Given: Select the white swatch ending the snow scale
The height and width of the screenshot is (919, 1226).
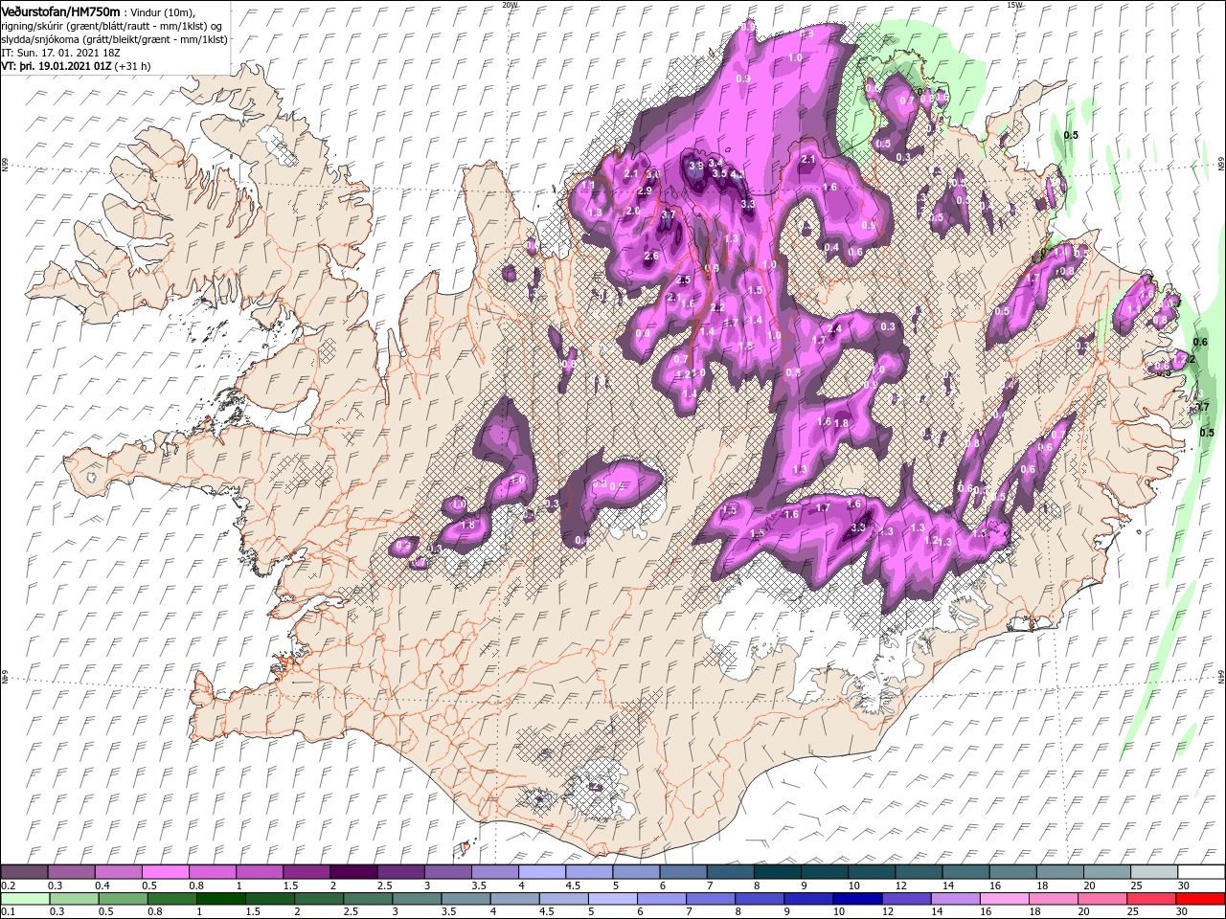Looking at the screenshot, I should [x=1201, y=872].
